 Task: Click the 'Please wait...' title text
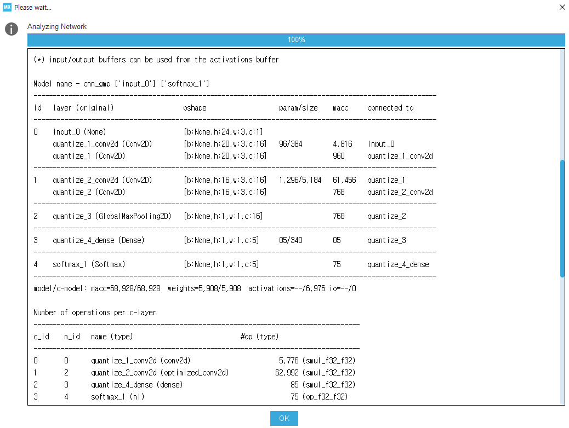(x=33, y=8)
